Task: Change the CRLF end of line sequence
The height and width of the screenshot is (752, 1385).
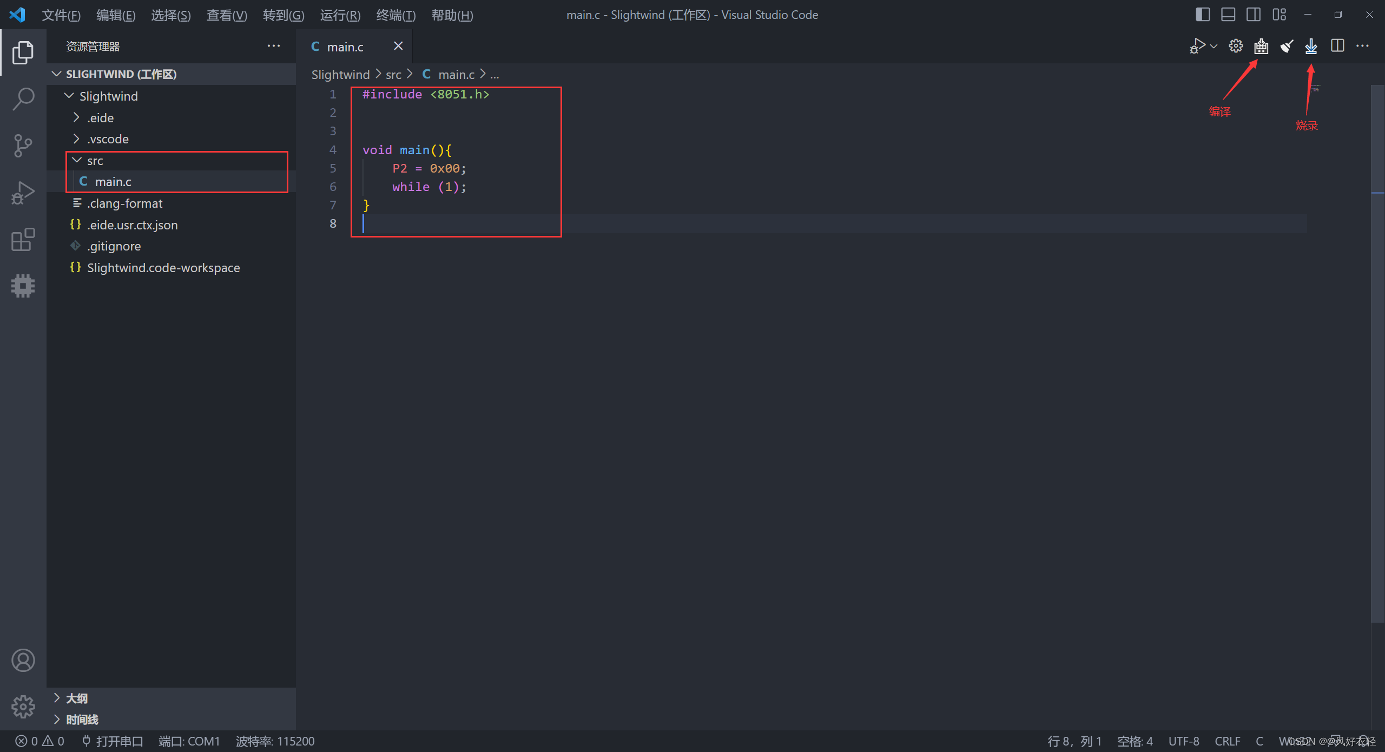Action: pyautogui.click(x=1228, y=741)
